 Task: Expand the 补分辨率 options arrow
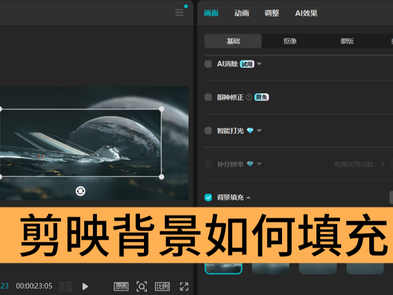pos(259,164)
